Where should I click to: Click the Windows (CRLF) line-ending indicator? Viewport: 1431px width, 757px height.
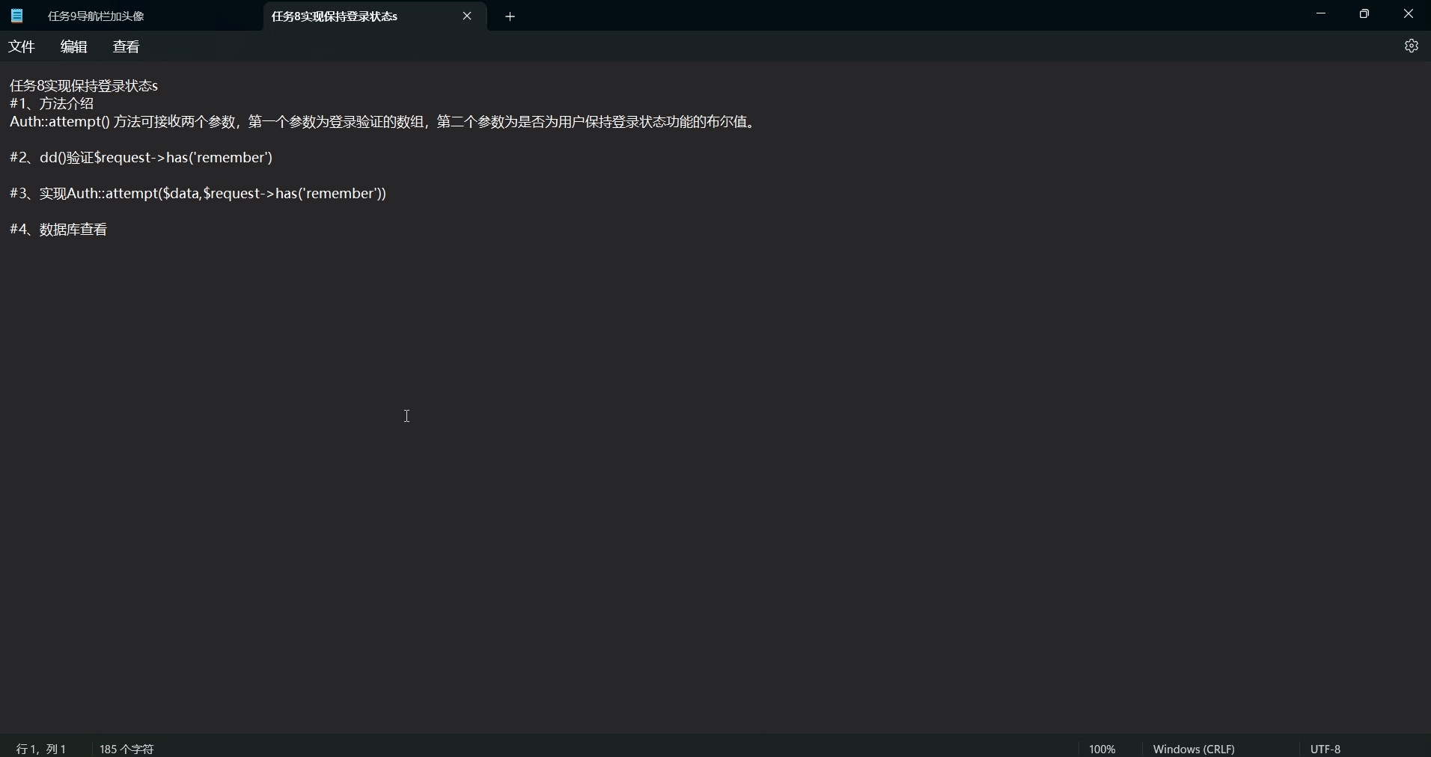[x=1194, y=749]
